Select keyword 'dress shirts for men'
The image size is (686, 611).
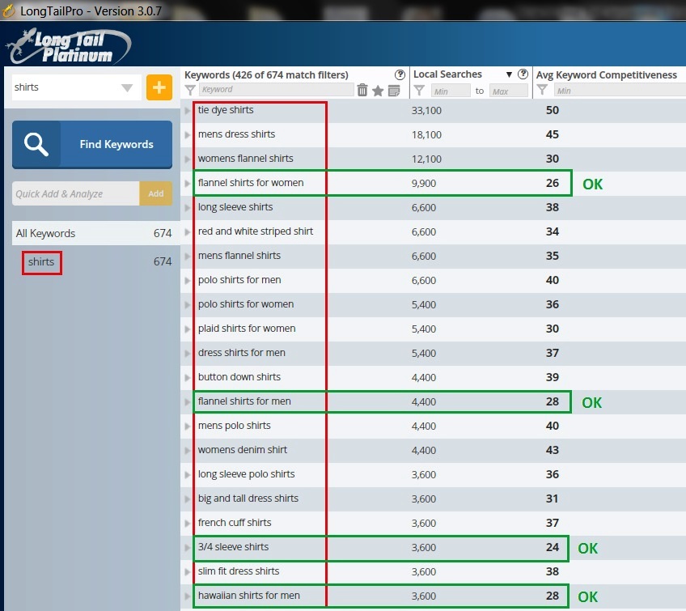(242, 353)
